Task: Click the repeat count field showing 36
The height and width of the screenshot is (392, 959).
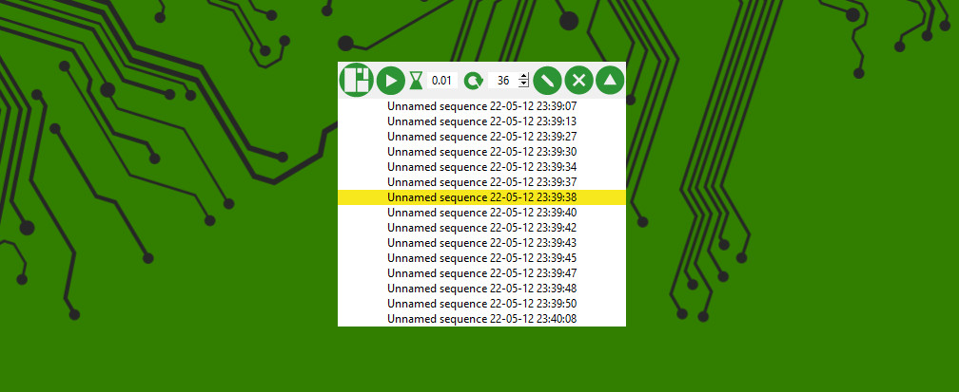Action: 502,81
